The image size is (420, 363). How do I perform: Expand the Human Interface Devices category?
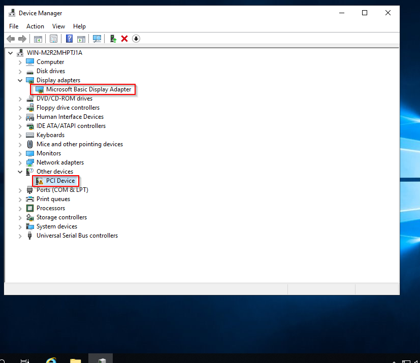[x=20, y=117]
